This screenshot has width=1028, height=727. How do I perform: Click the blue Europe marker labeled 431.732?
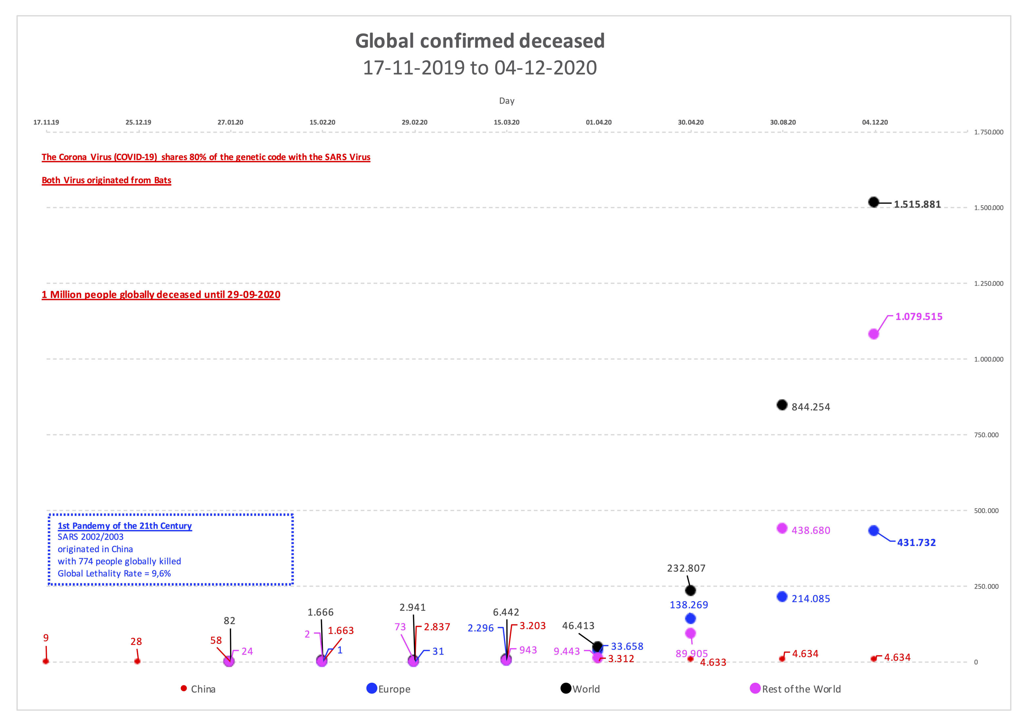point(874,530)
